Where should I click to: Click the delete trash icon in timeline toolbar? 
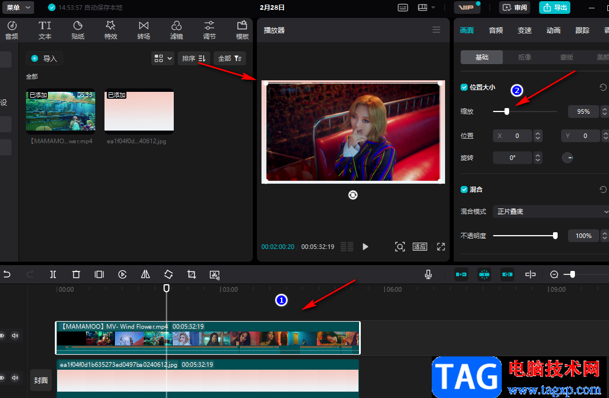click(76, 275)
